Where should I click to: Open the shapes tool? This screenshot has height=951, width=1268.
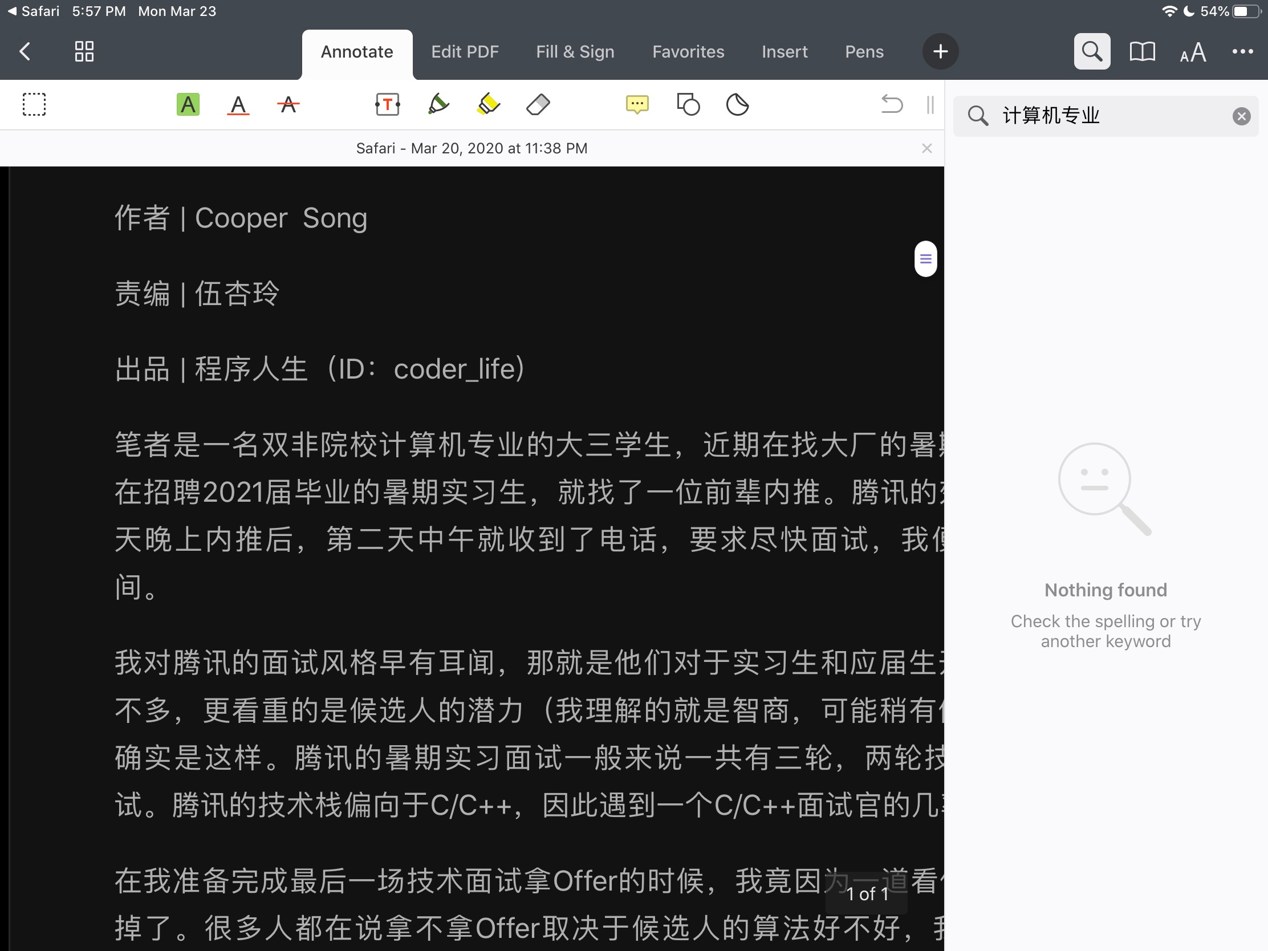tap(688, 105)
